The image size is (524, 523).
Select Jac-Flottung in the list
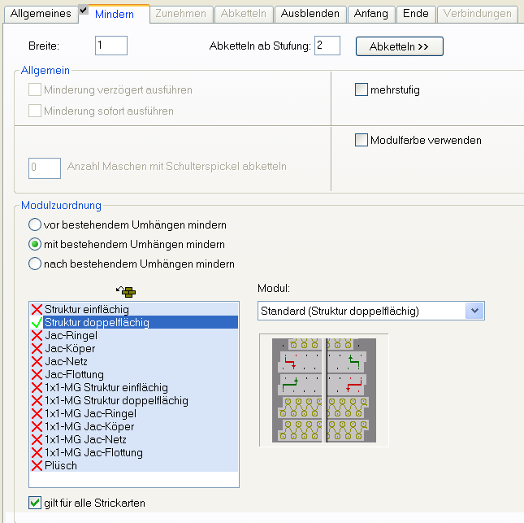(74, 374)
